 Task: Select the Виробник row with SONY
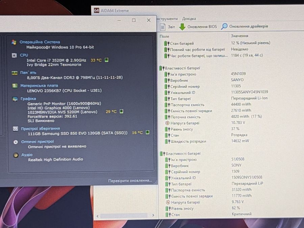tap(203, 166)
